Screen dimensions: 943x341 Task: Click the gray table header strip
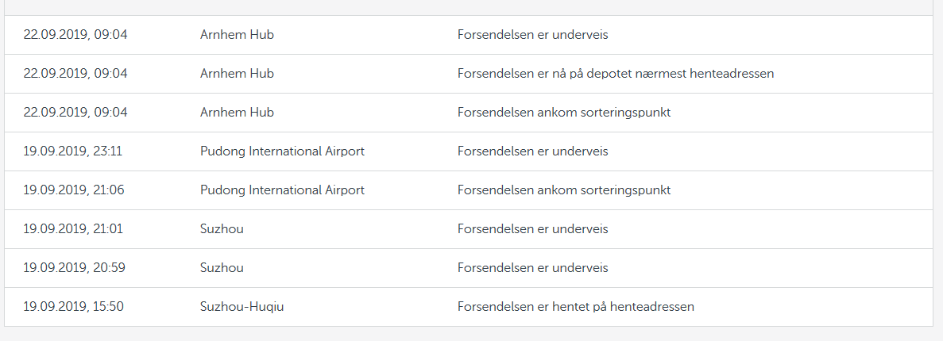469,7
